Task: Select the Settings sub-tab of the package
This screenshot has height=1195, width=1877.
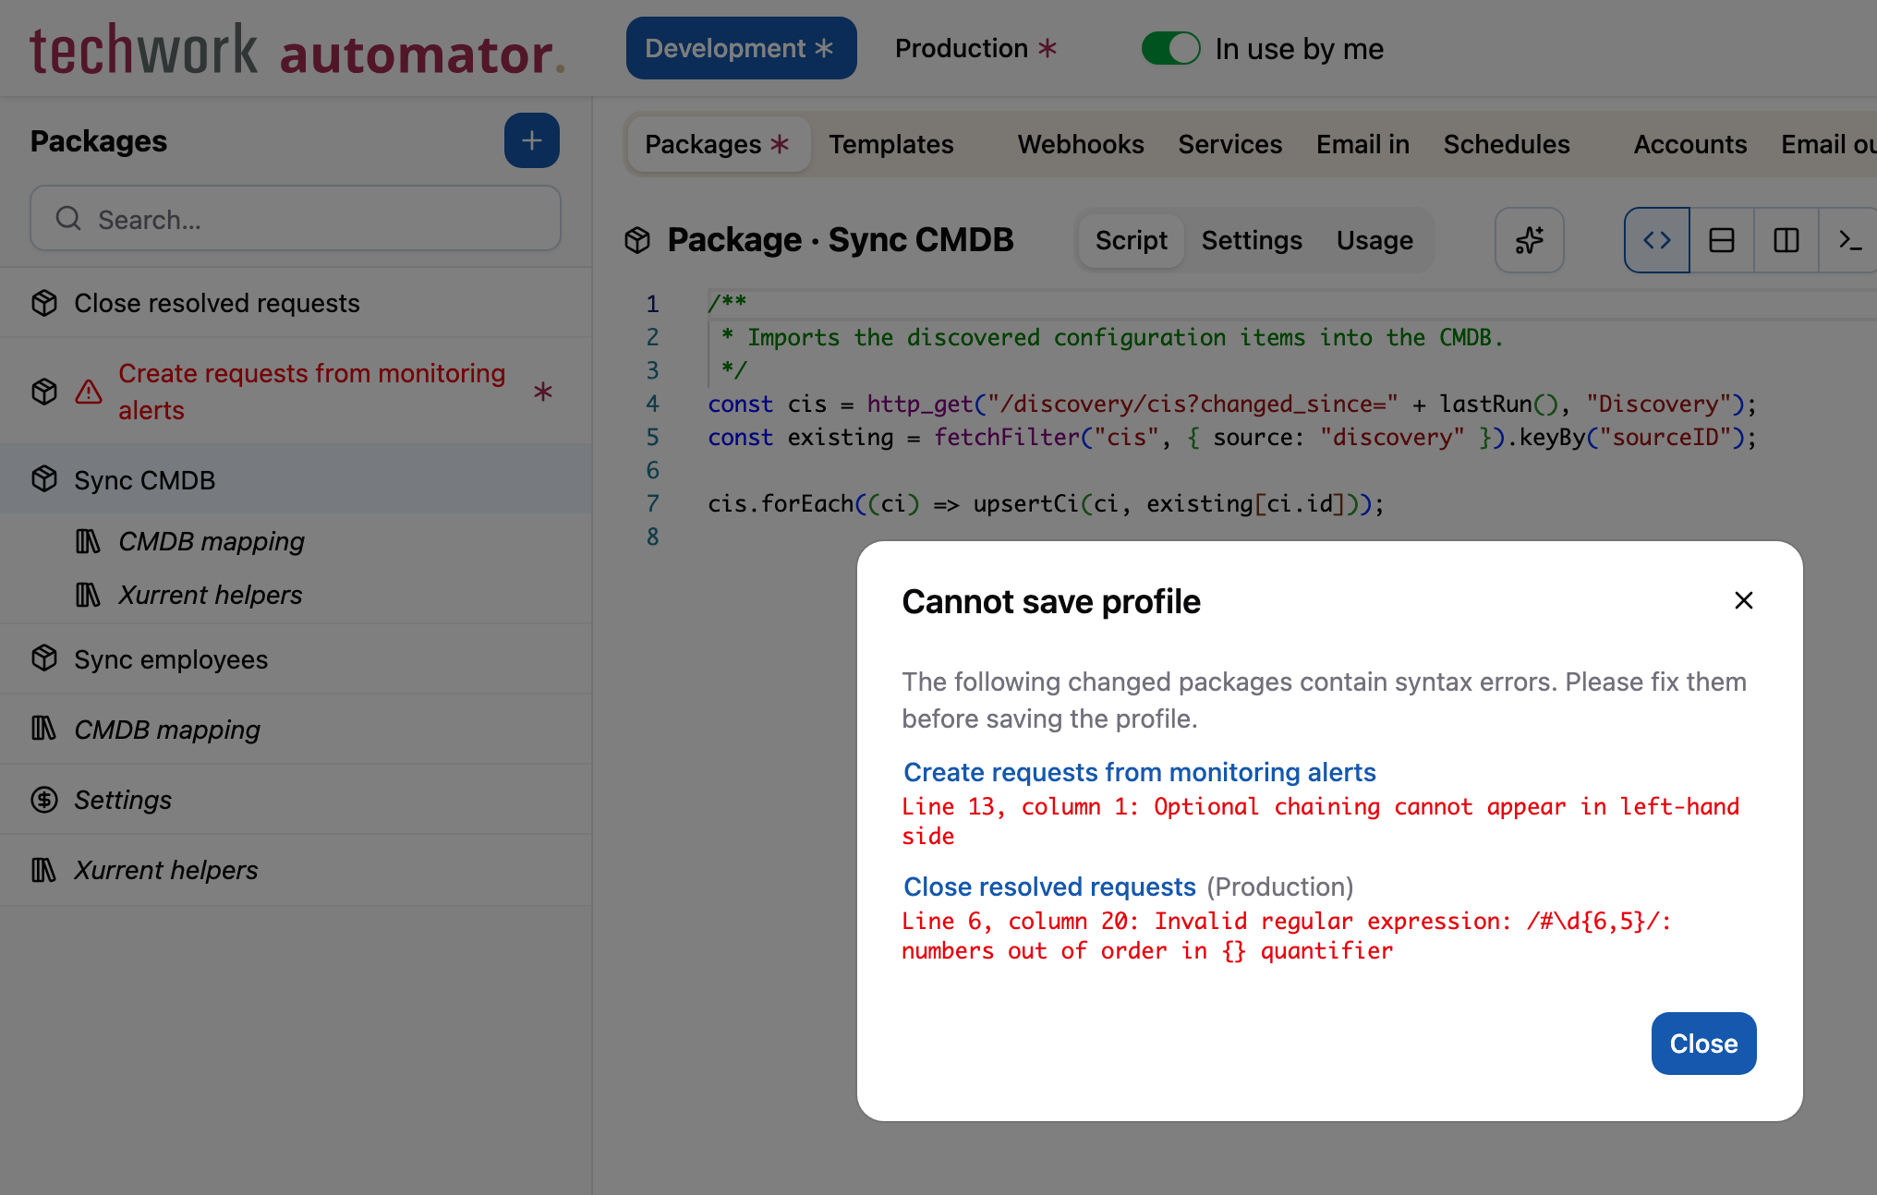Action: pyautogui.click(x=1252, y=240)
